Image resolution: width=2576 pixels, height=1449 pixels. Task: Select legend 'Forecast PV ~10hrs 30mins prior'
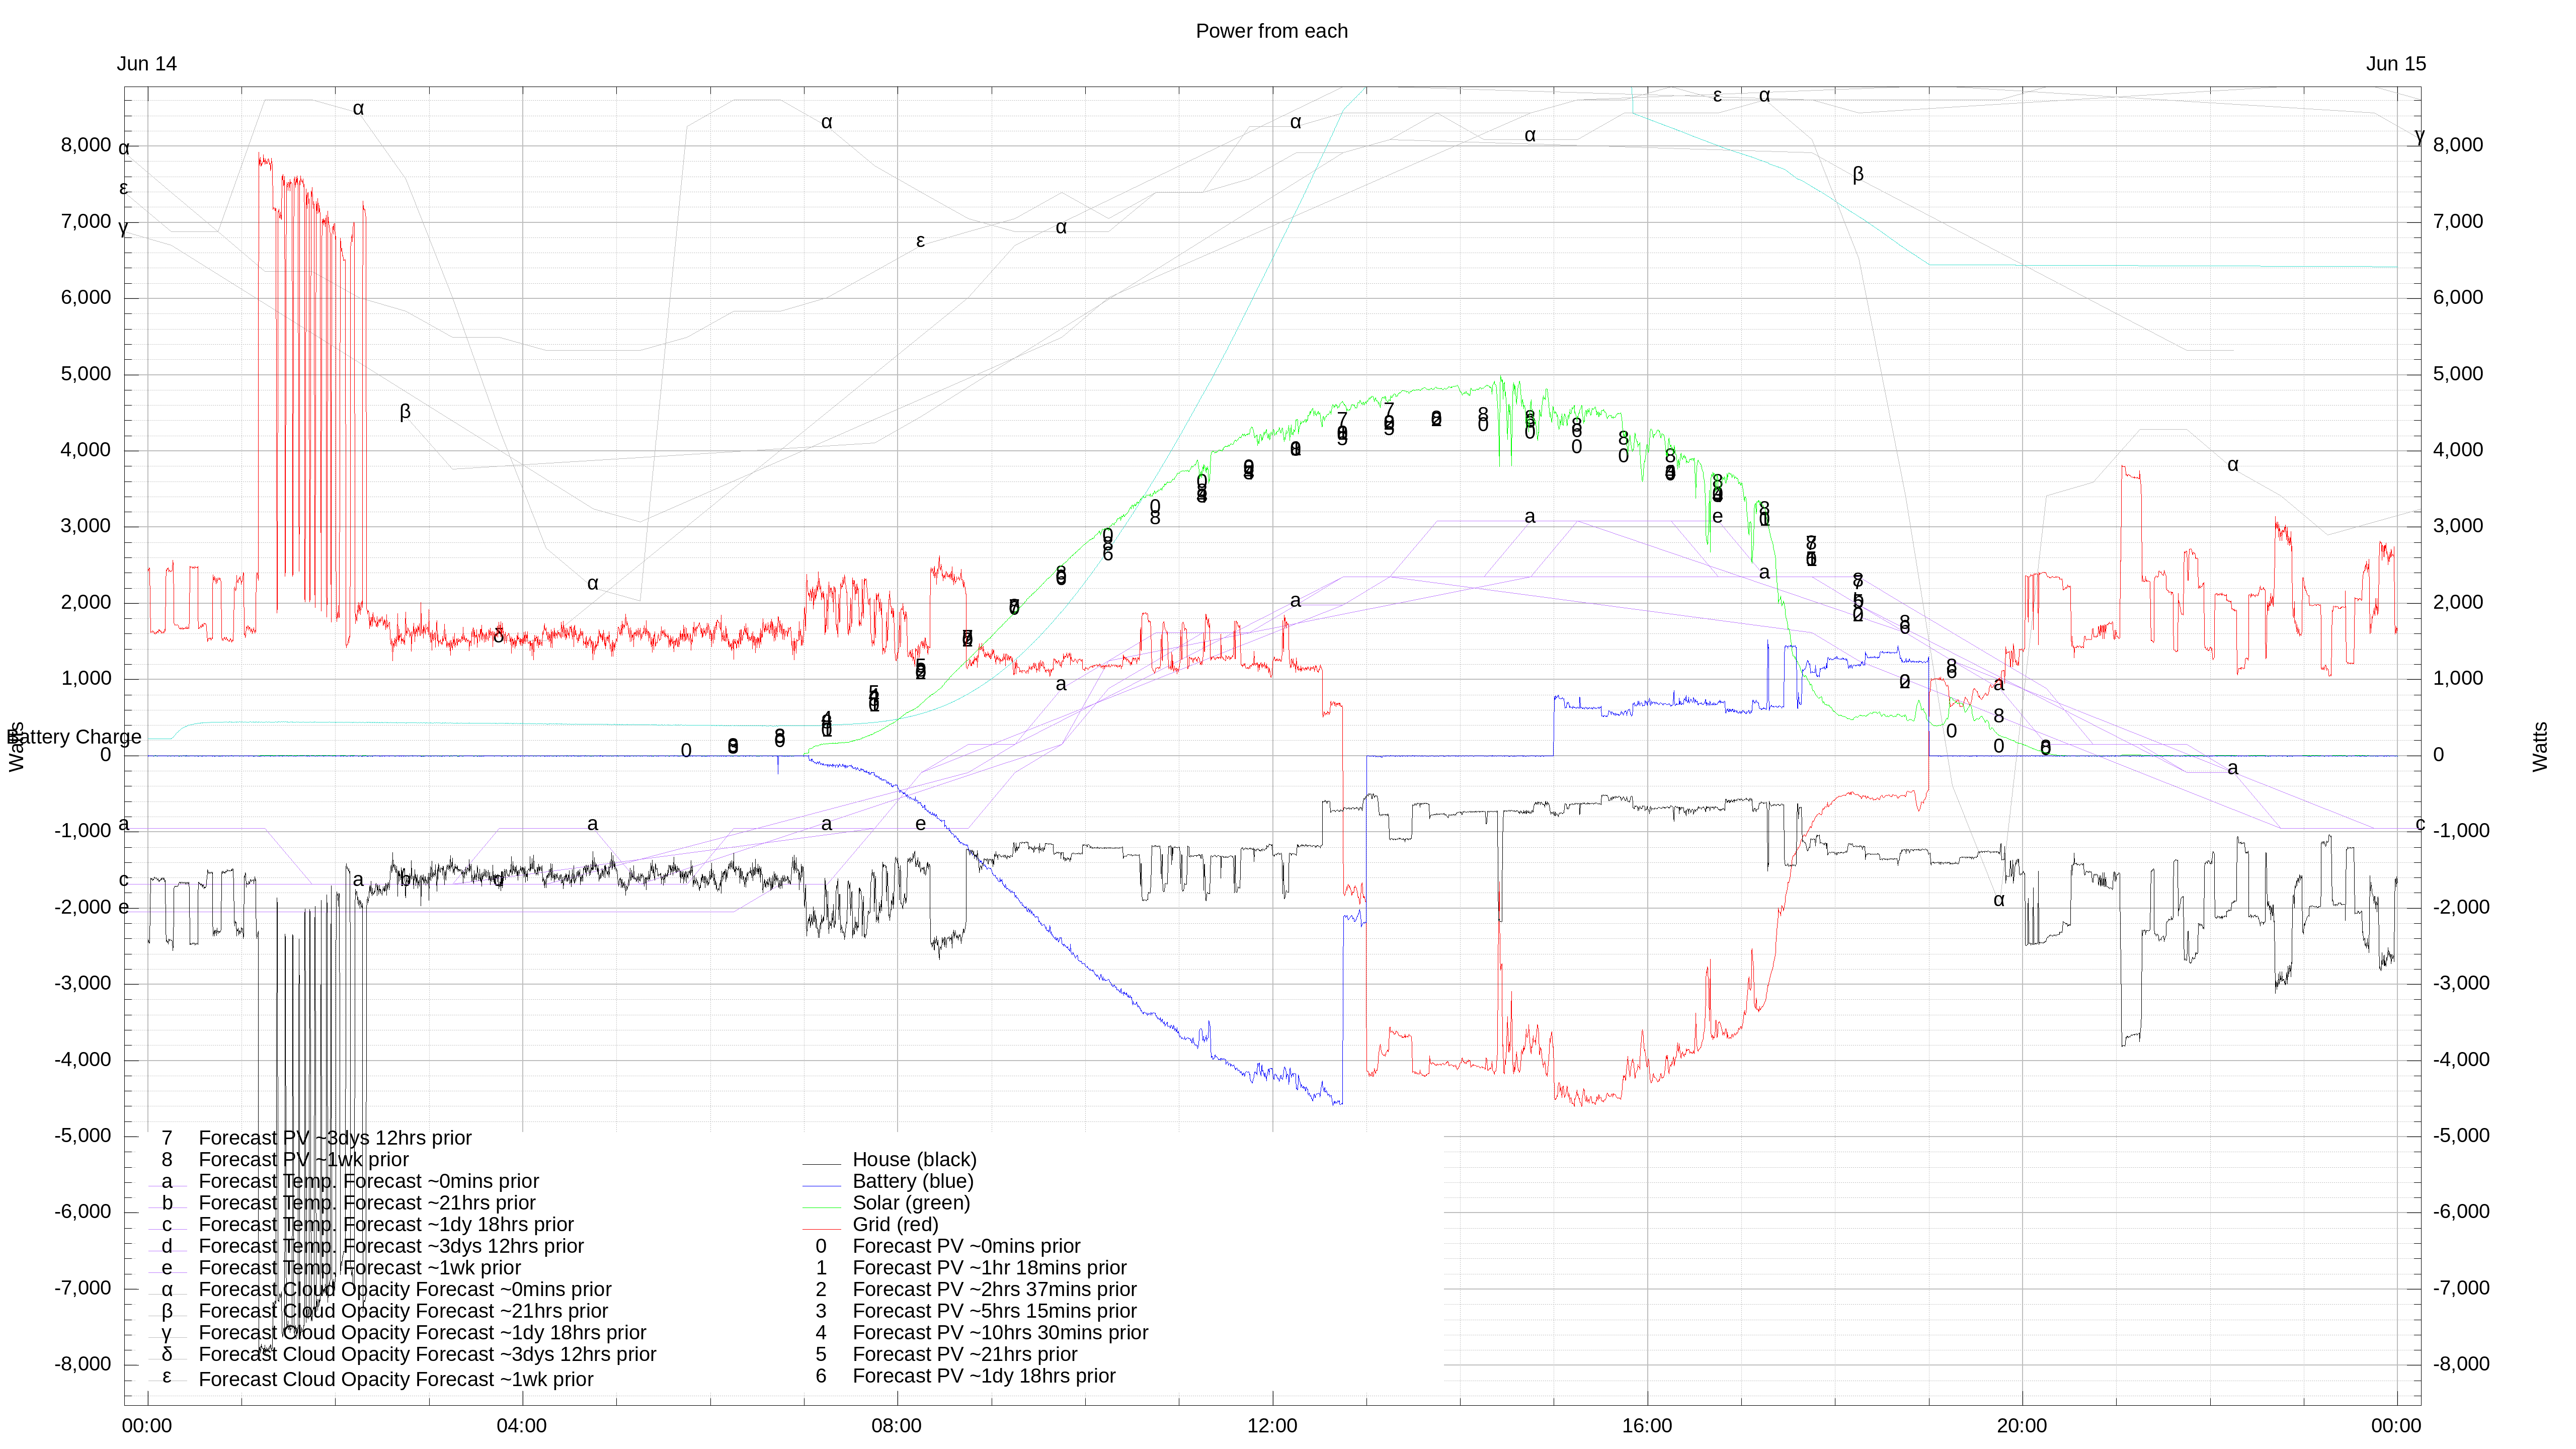tap(1000, 1333)
